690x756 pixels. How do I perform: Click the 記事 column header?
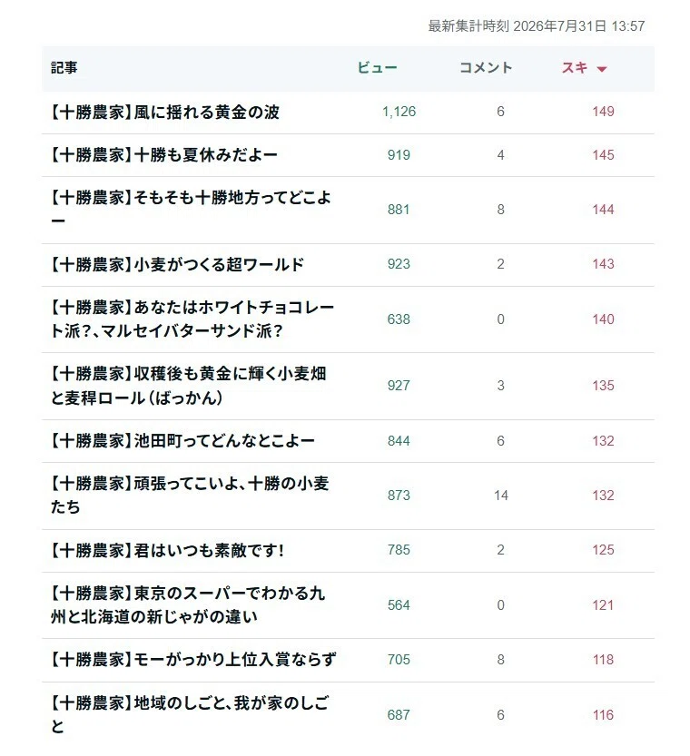pos(64,67)
